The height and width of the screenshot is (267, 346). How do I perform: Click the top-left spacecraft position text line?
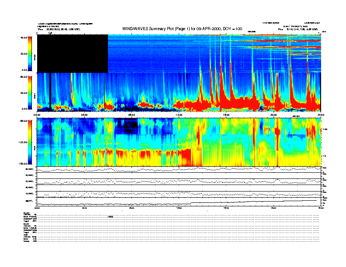click(x=59, y=29)
